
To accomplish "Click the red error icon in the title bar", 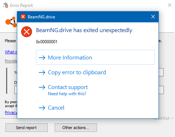I will tap(23, 17).
